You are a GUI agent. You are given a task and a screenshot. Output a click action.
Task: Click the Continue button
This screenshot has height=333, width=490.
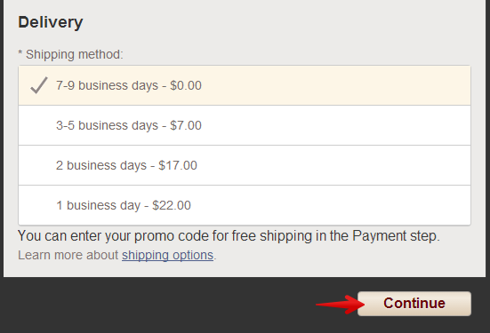414,304
